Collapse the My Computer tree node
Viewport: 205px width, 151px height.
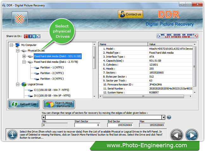click(x=11, y=45)
